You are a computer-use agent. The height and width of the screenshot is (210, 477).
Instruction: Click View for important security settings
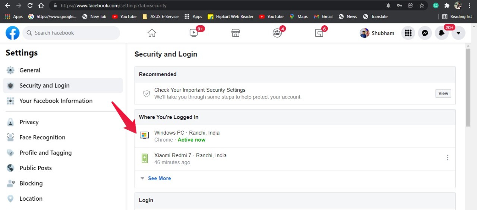point(443,93)
